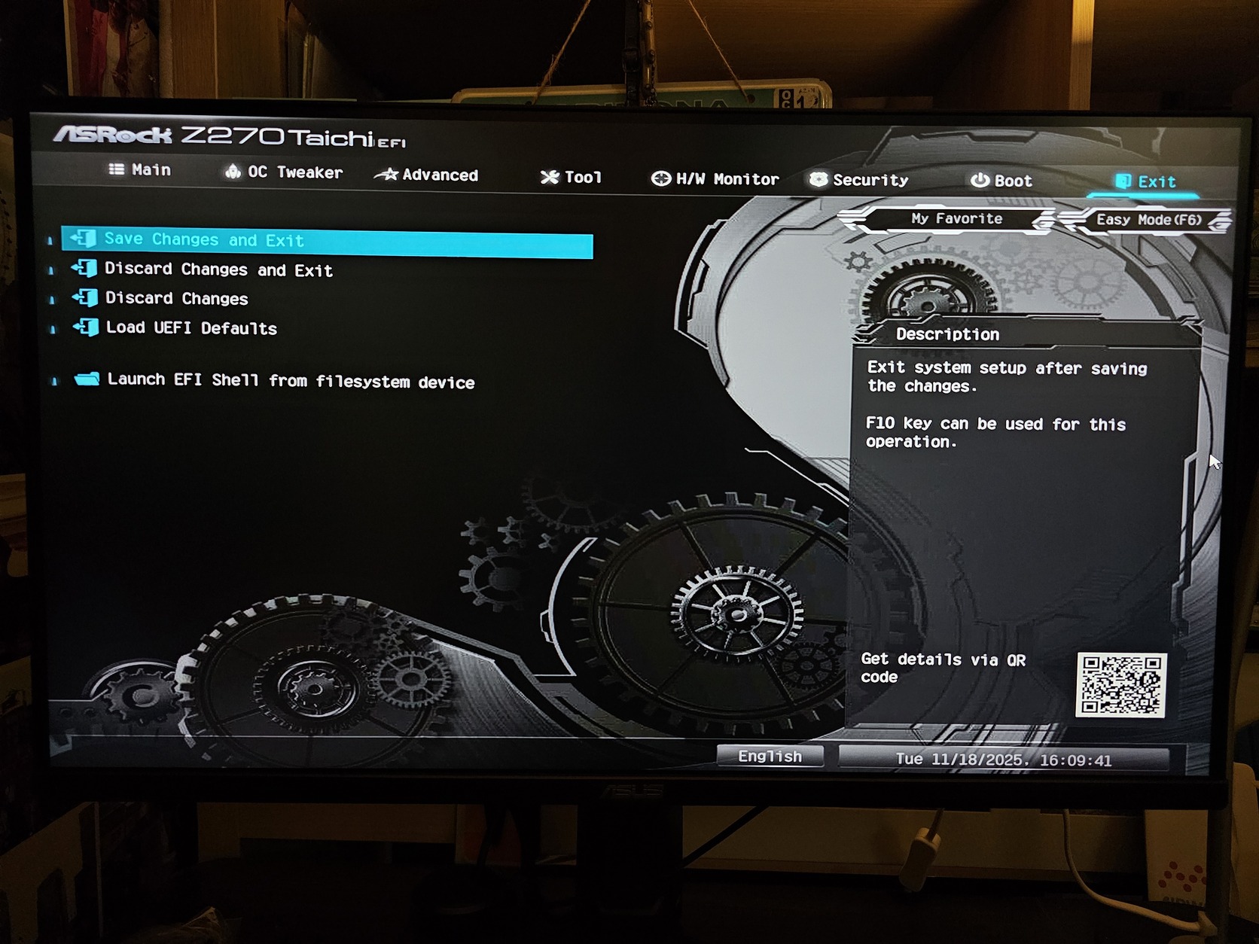The width and height of the screenshot is (1259, 944).
Task: Click the icon beside Discard Changes
Action: click(84, 297)
